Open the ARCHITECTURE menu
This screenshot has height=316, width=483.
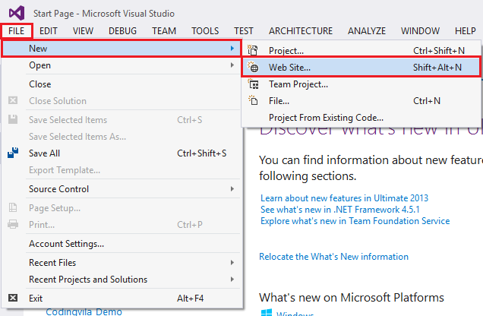click(301, 31)
